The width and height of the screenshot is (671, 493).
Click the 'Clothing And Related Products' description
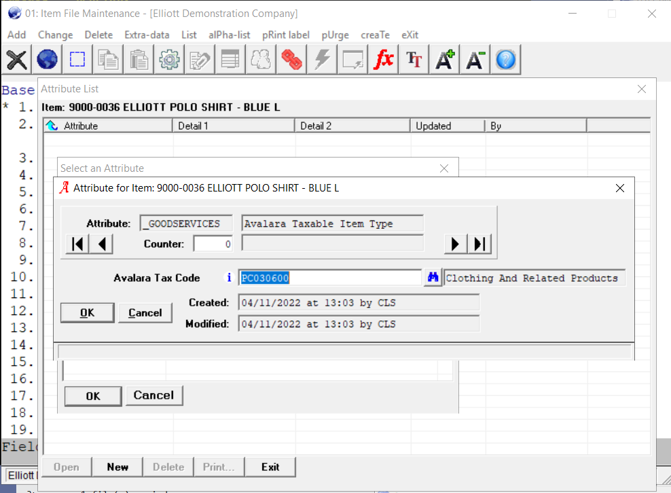click(534, 278)
